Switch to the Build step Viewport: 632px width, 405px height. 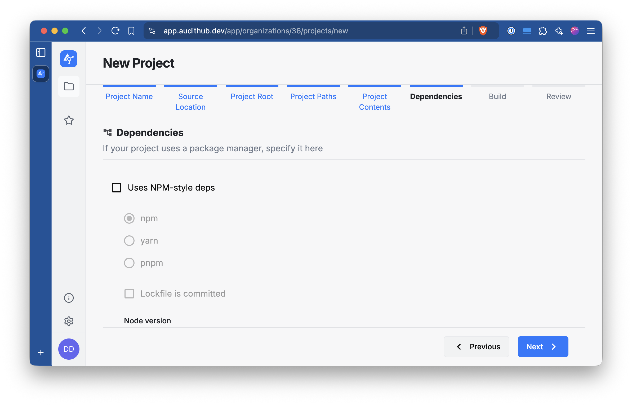click(497, 96)
